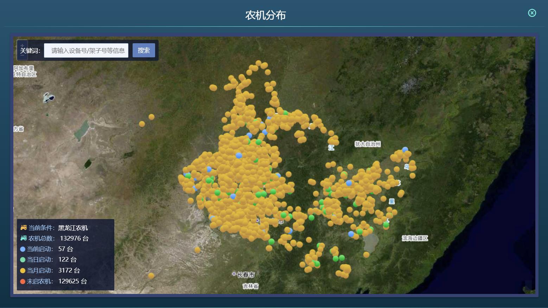Screen dimensions: 548x308
Task: Click the green dot icon for 当日启动
Action: (x=22, y=259)
